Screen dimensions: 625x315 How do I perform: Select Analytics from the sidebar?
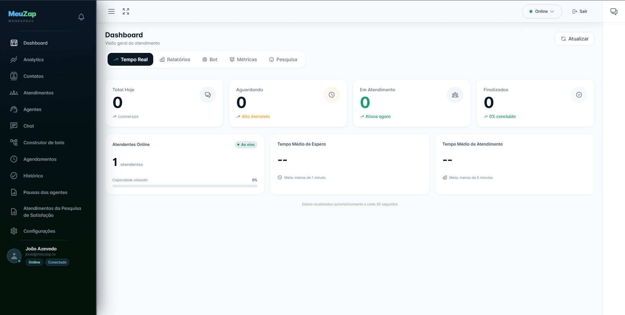33,59
